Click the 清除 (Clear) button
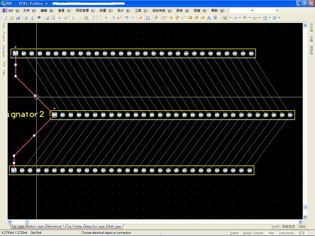The image size is (315, 236). [x=302, y=227]
